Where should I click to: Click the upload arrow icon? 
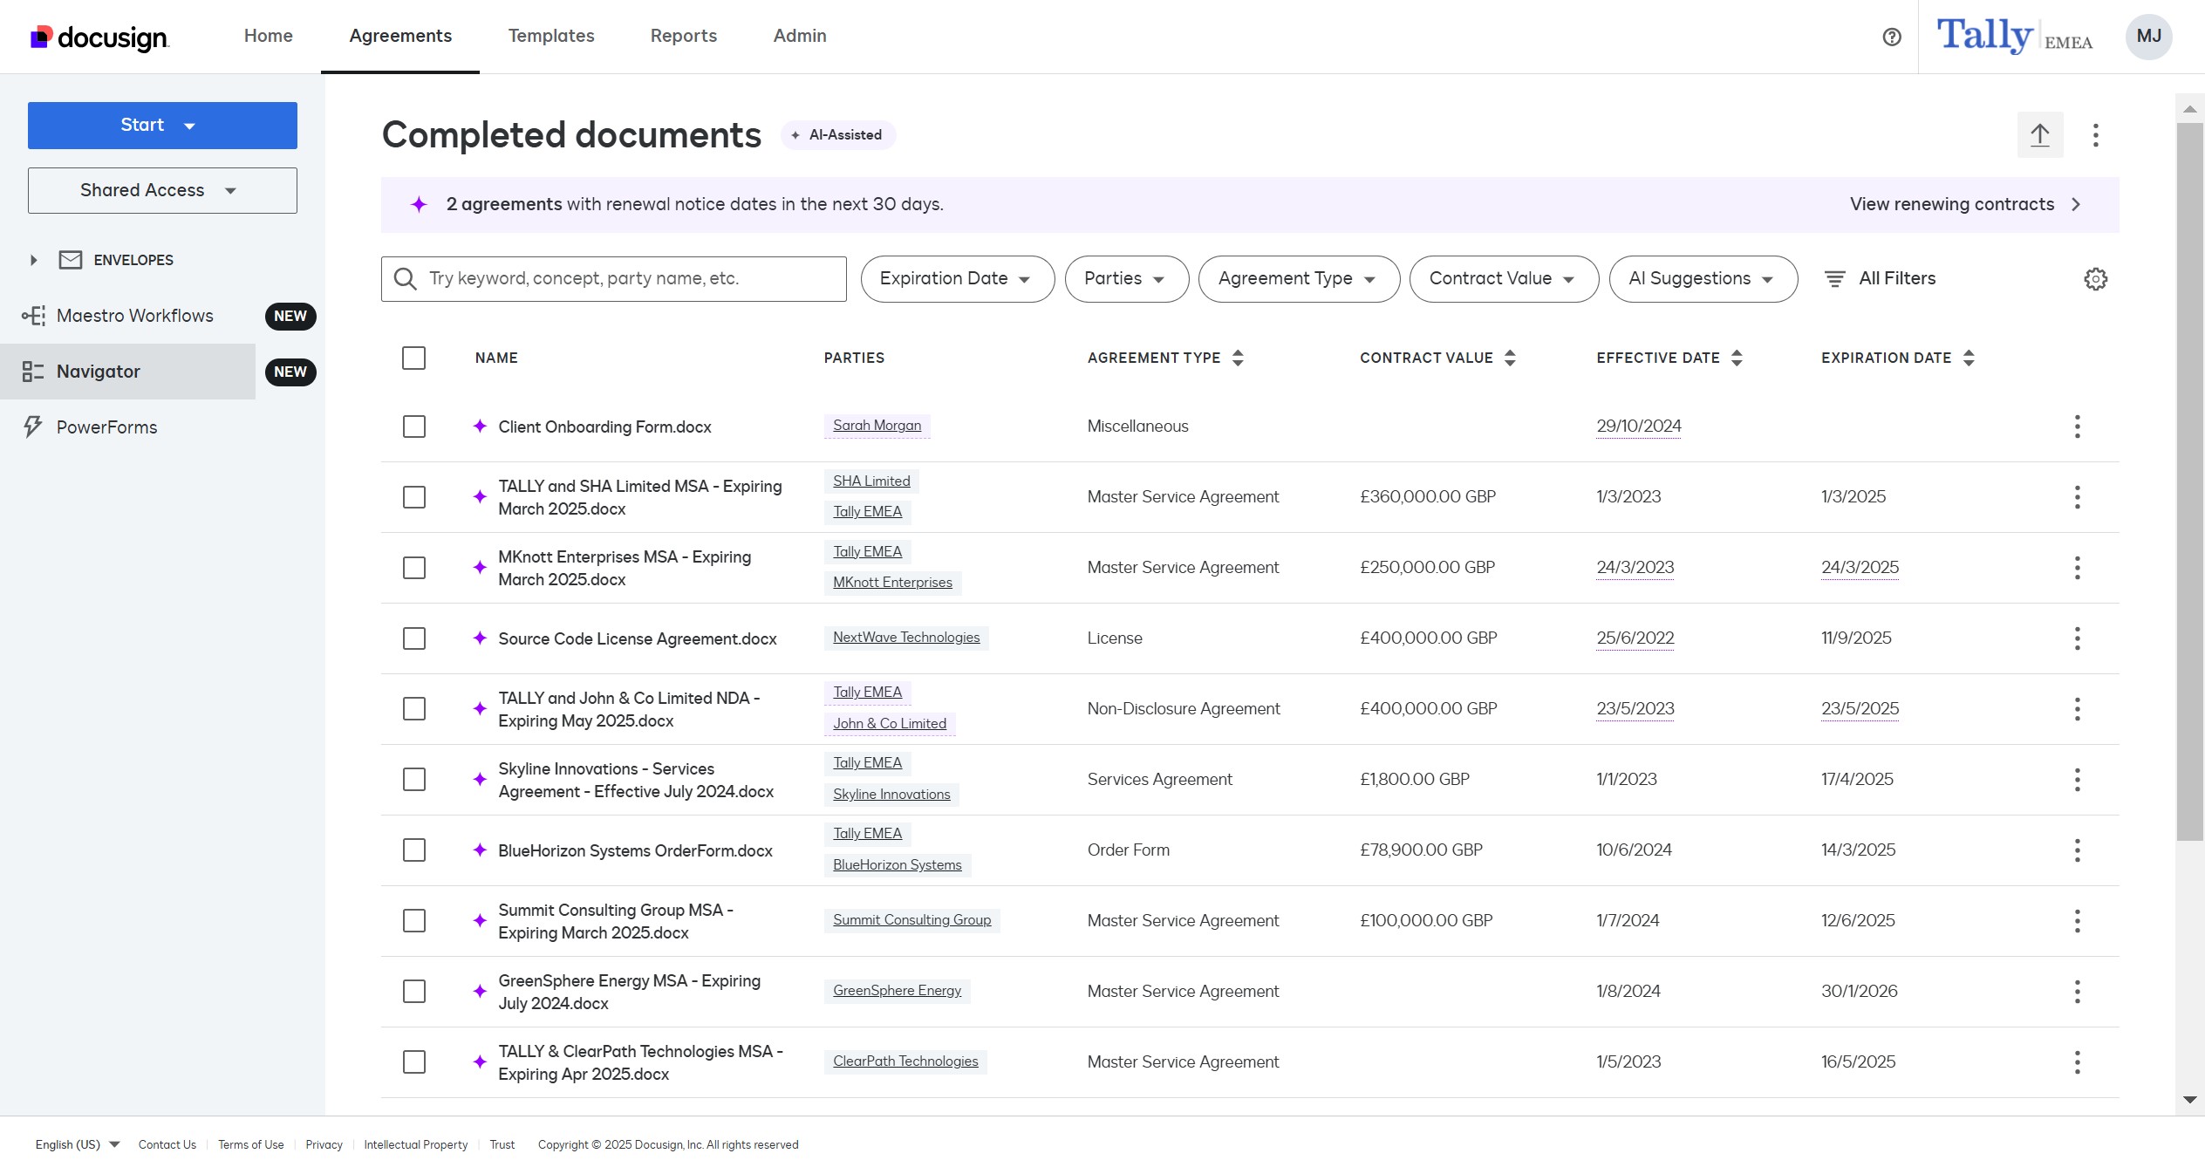coord(2039,135)
